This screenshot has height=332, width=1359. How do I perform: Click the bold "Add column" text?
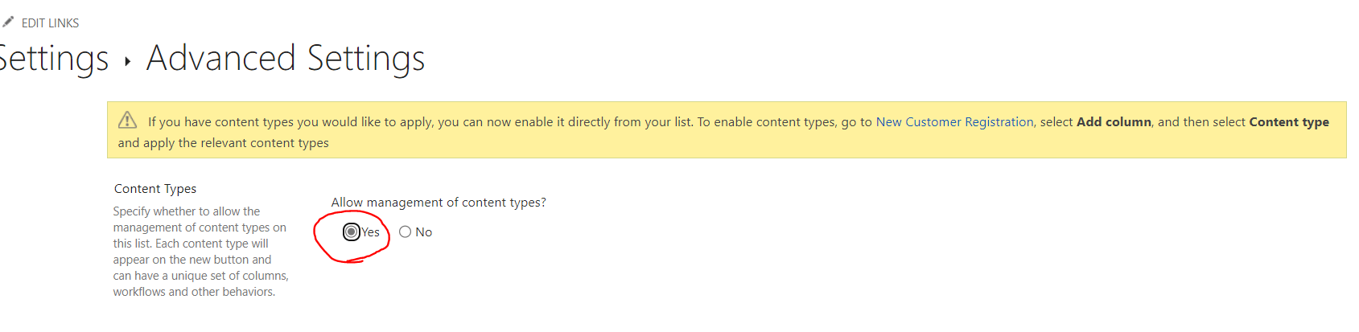tap(1114, 122)
